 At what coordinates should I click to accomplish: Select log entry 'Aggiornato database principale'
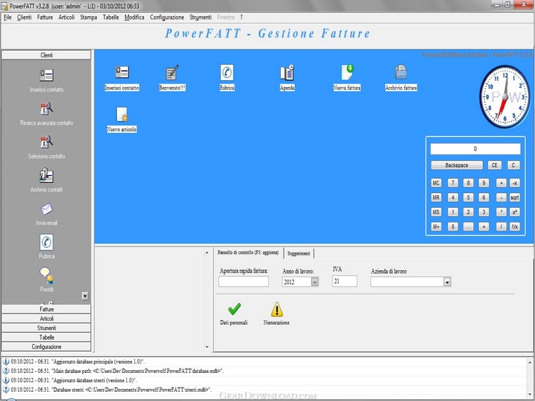point(263,362)
